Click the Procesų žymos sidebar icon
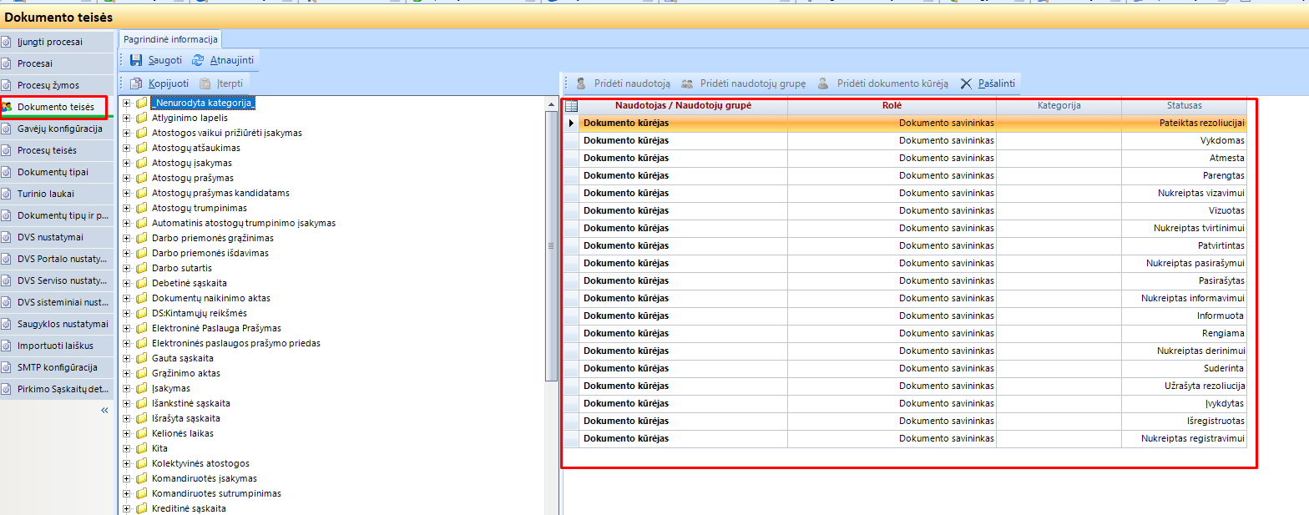The width and height of the screenshot is (1309, 515). click(x=7, y=85)
